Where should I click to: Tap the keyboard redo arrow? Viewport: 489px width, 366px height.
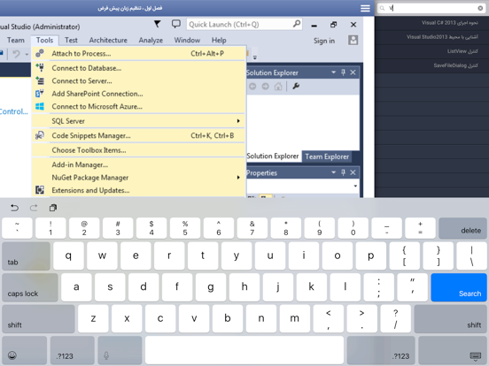tap(34, 208)
